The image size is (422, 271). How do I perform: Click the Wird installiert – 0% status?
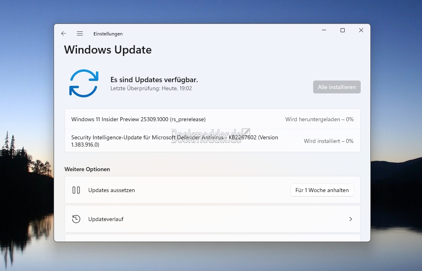pyautogui.click(x=328, y=141)
